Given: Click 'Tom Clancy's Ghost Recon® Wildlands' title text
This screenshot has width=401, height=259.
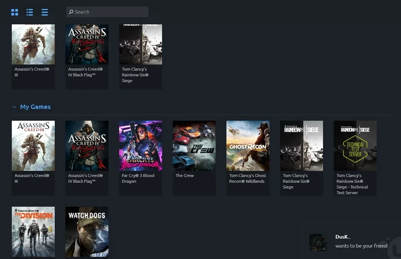Looking at the screenshot, I should 248,178.
